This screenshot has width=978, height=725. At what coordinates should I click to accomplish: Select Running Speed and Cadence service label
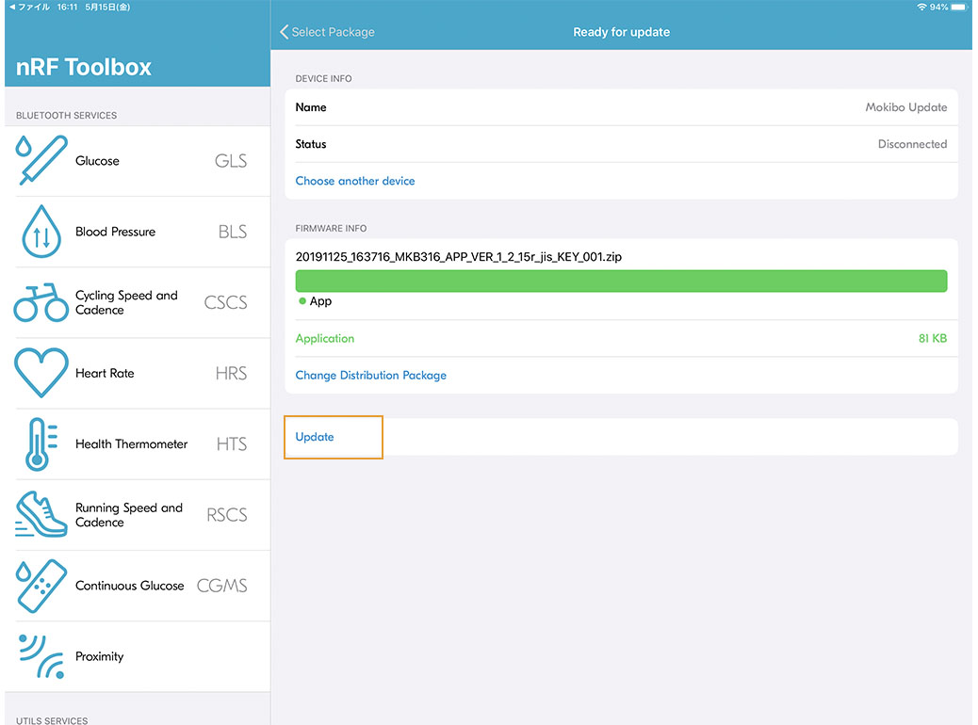(x=129, y=515)
